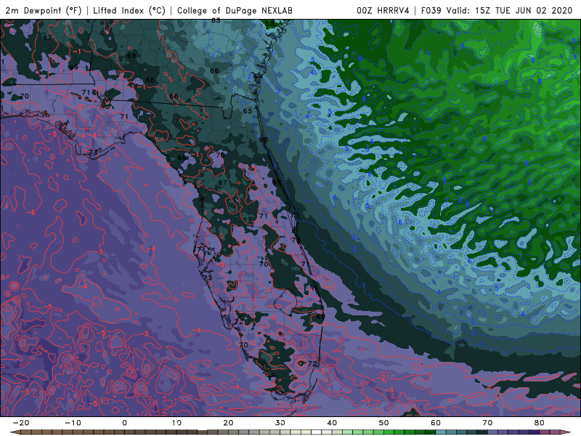This screenshot has width=581, height=436.
Task: Click the '30' color scale label
Action: point(280,423)
